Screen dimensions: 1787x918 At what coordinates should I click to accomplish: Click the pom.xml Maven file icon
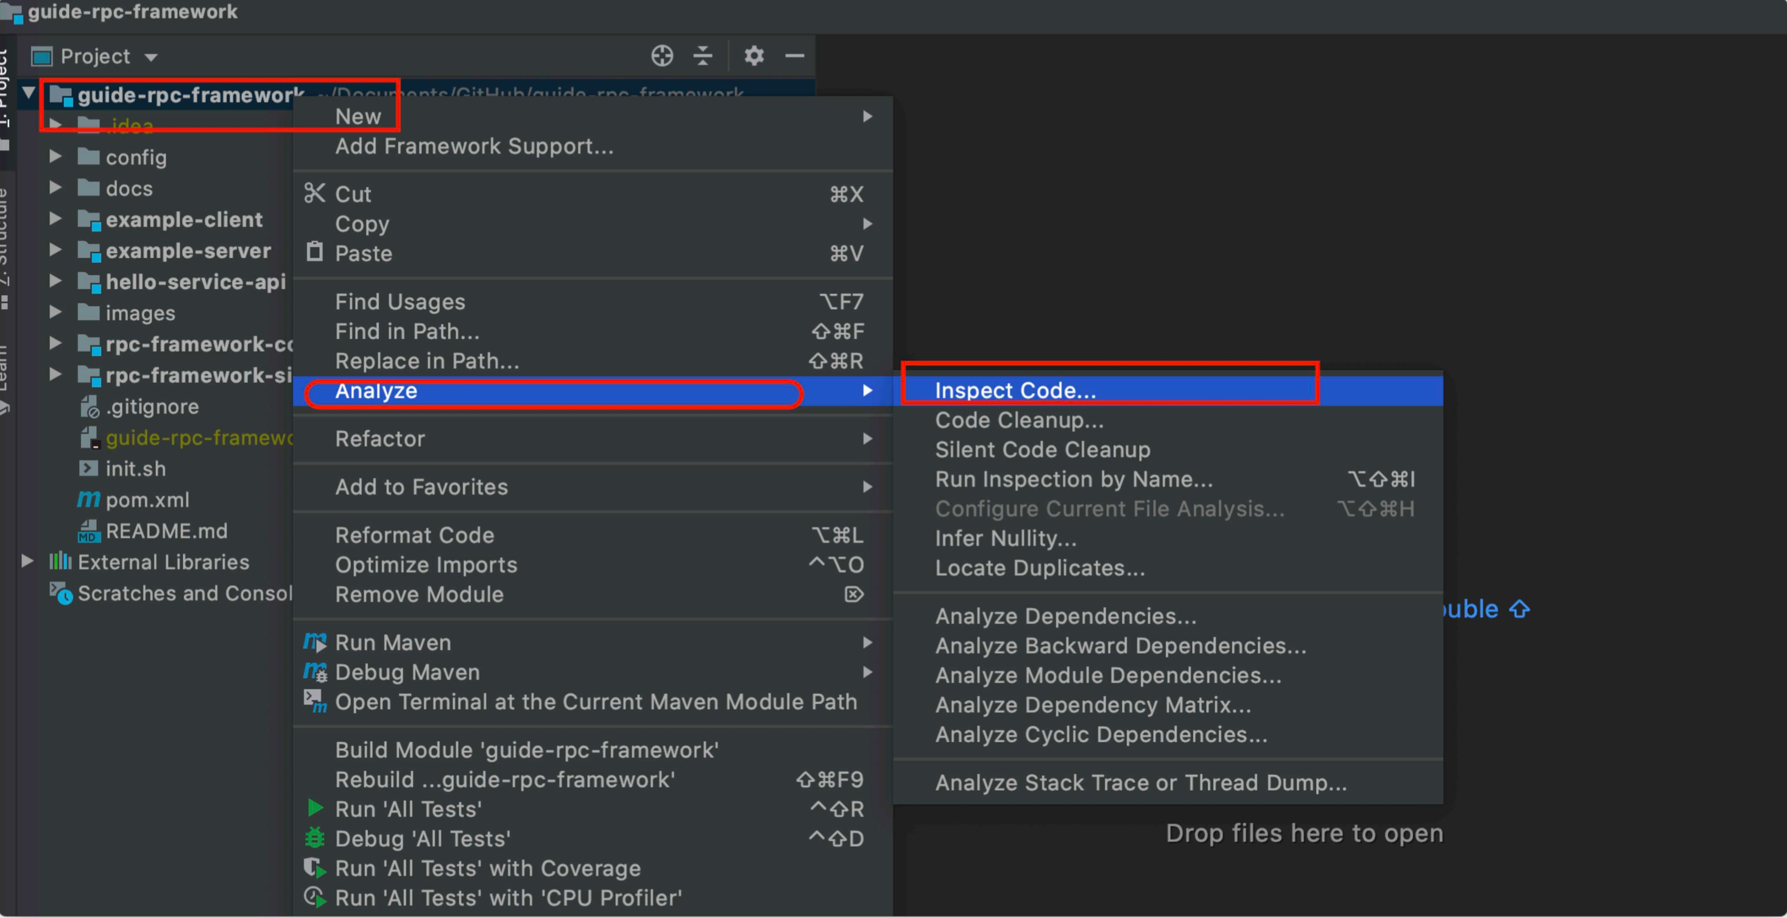coord(88,499)
